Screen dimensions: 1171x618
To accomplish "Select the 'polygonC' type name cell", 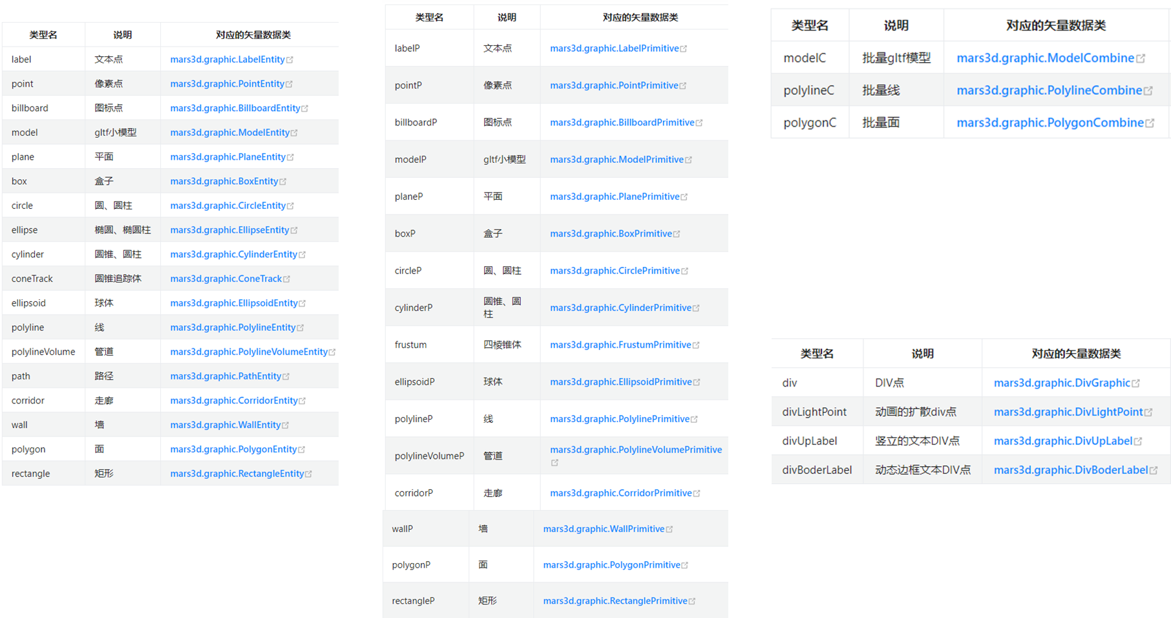I will [x=810, y=123].
